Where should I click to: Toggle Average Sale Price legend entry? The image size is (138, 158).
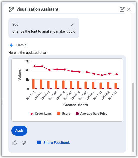point(91,114)
